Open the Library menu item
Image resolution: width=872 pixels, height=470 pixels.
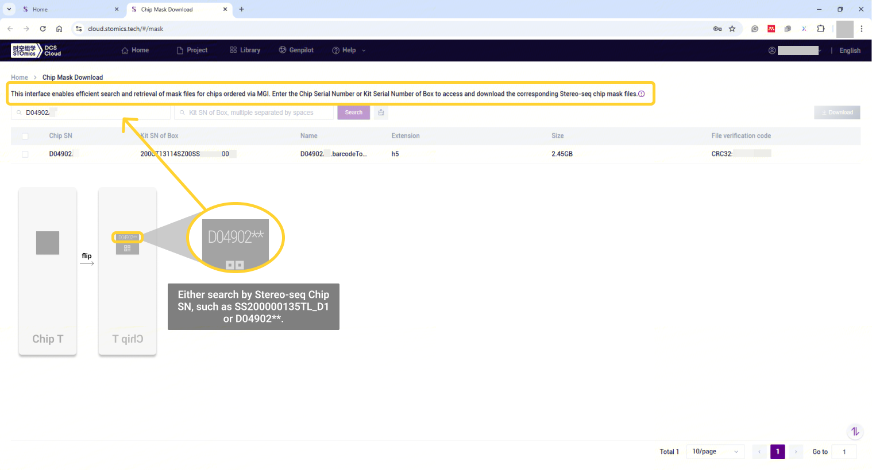point(245,51)
